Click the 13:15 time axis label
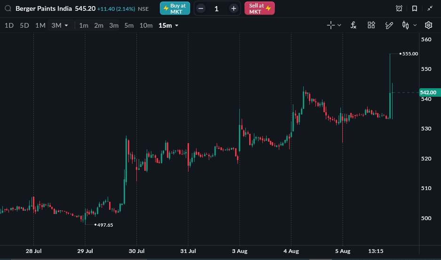 point(376,251)
